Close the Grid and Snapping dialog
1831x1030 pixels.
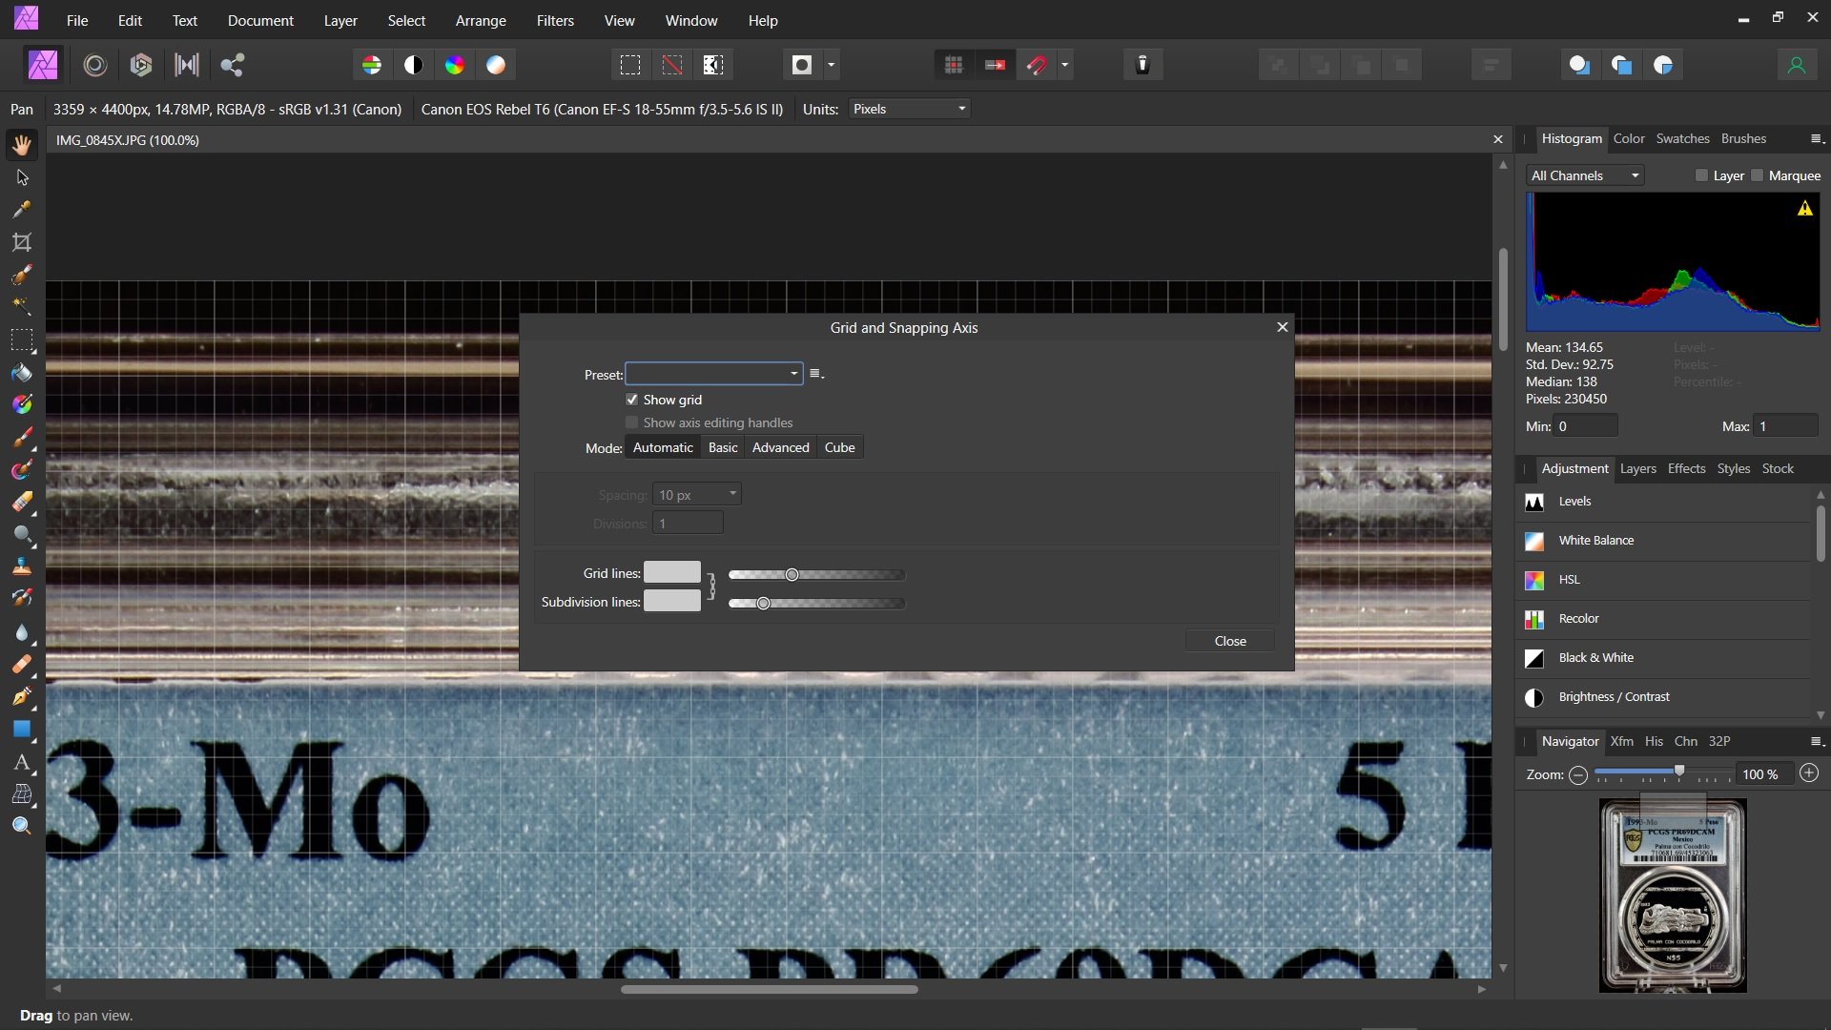(x=1230, y=641)
